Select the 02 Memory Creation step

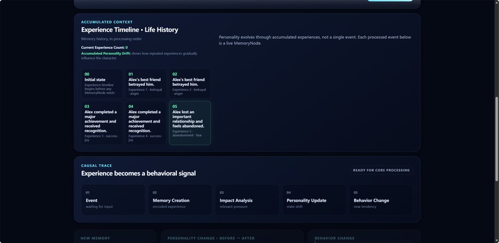click(180, 200)
